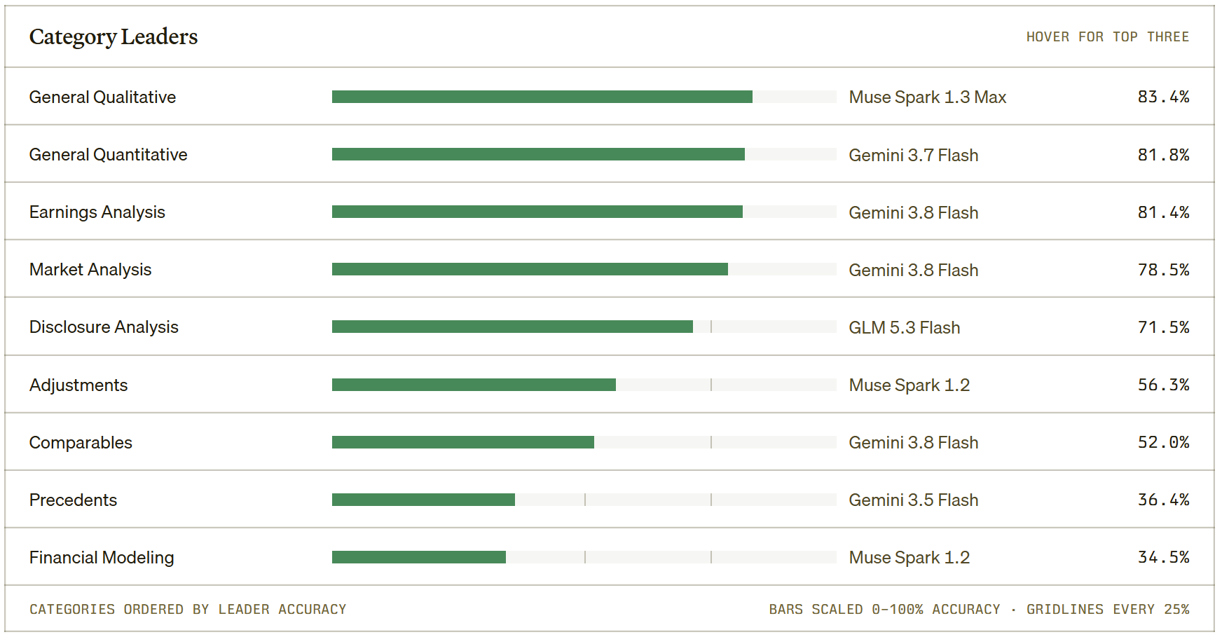This screenshot has height=637, width=1222.
Task: Click the Hover For Top Three hint
Action: 1108,36
